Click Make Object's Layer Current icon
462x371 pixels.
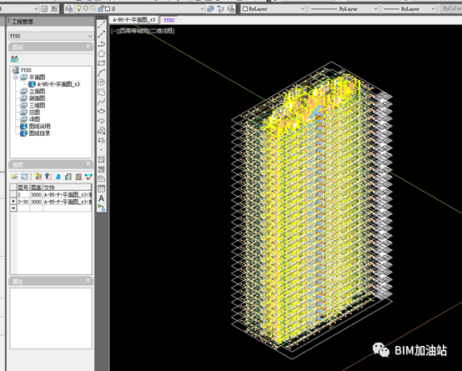(x=210, y=9)
